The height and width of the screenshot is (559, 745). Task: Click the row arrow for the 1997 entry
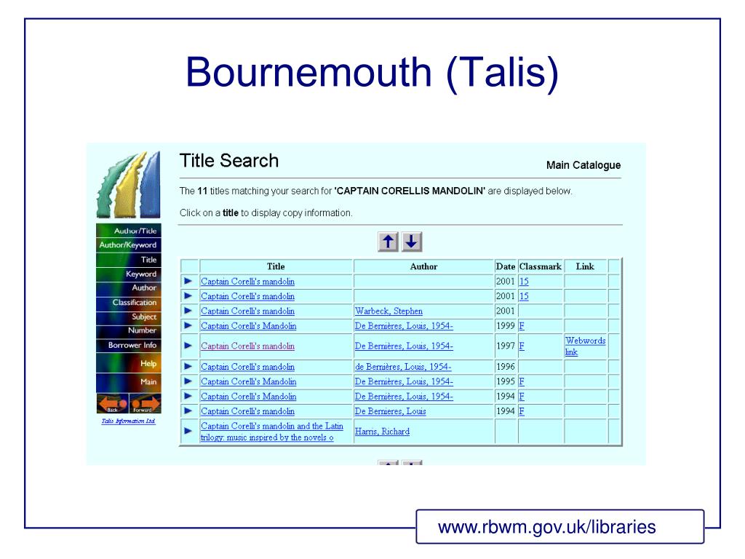[188, 346]
